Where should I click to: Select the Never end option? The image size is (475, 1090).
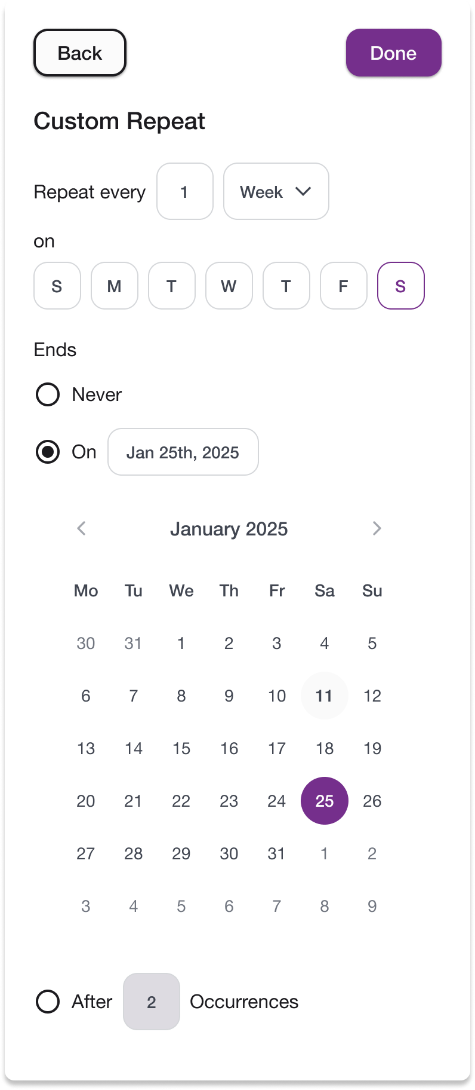[x=47, y=394]
